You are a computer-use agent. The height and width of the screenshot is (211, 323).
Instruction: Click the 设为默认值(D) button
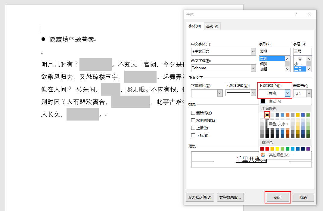coord(200,197)
